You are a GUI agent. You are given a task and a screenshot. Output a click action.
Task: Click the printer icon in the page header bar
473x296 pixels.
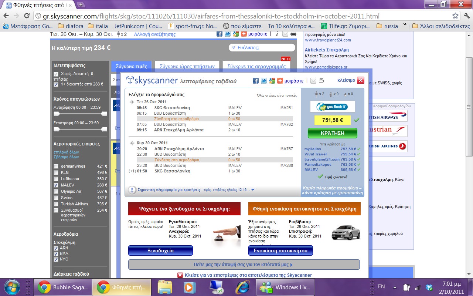[293, 34]
